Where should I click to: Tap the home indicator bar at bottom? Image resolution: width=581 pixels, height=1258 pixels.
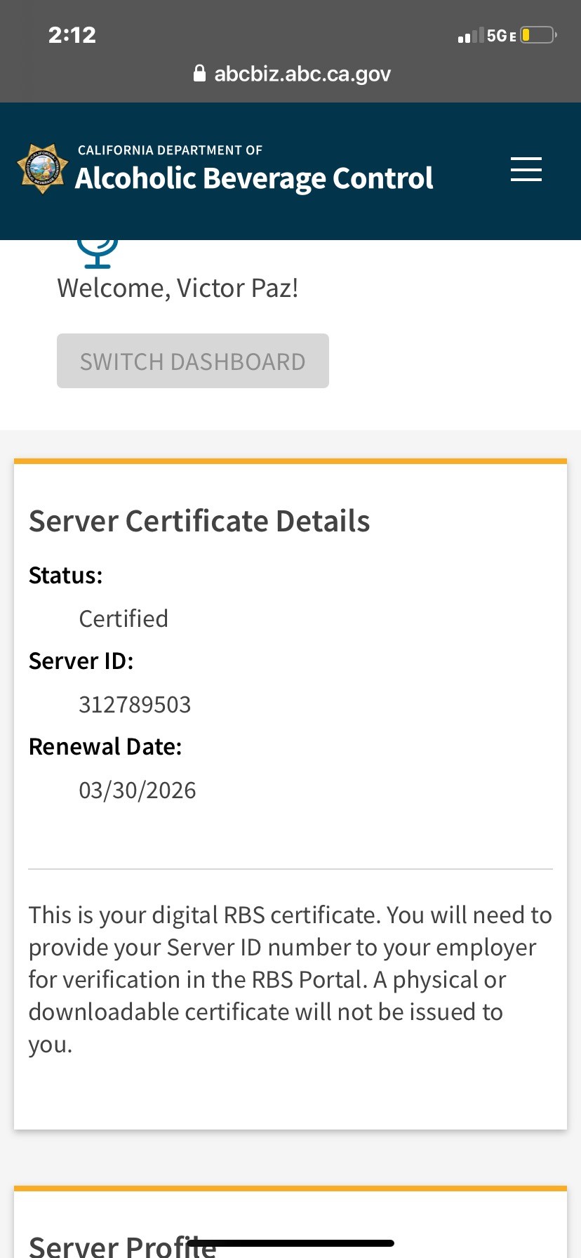pyautogui.click(x=290, y=1243)
